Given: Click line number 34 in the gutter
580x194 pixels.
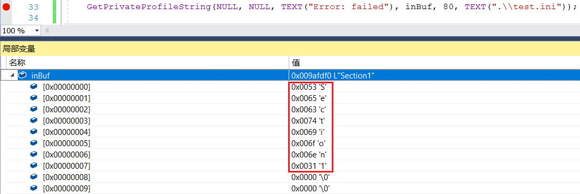Looking at the screenshot, I should tap(33, 18).
